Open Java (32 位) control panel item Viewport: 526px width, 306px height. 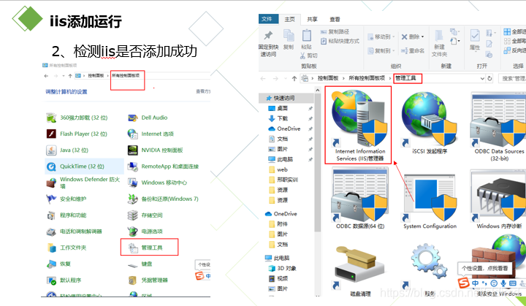pyautogui.click(x=67, y=150)
